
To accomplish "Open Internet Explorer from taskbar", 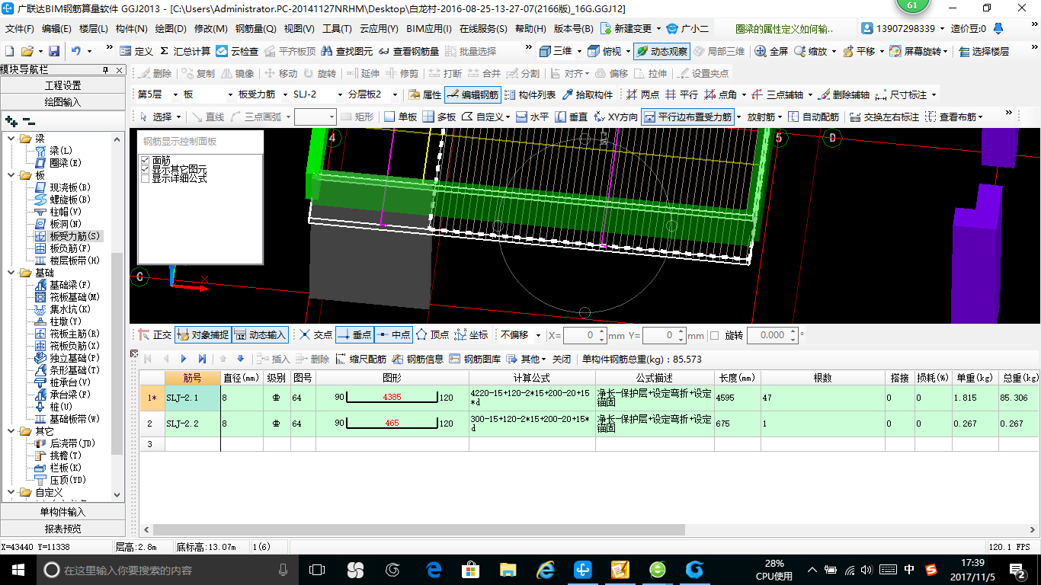I will tap(546, 570).
